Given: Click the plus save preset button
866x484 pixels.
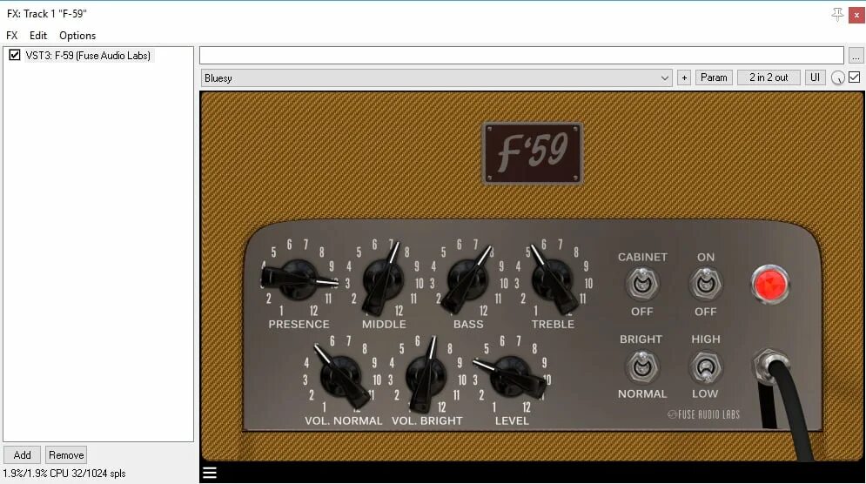Looking at the screenshot, I should 684,77.
